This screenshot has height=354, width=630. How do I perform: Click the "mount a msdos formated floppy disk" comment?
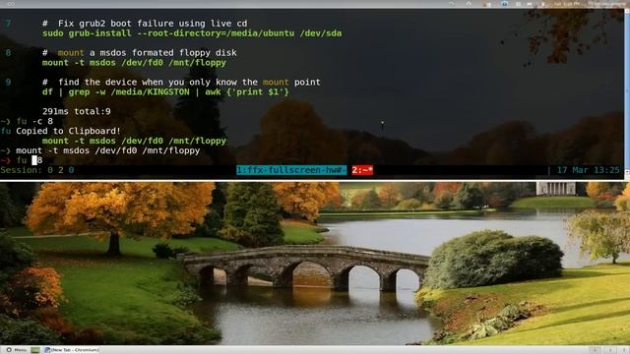point(140,52)
